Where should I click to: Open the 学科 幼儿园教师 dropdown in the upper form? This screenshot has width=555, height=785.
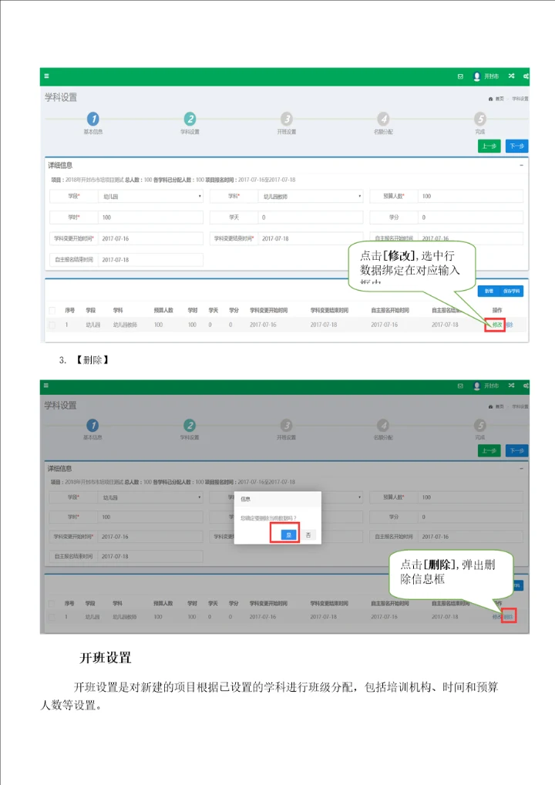360,197
